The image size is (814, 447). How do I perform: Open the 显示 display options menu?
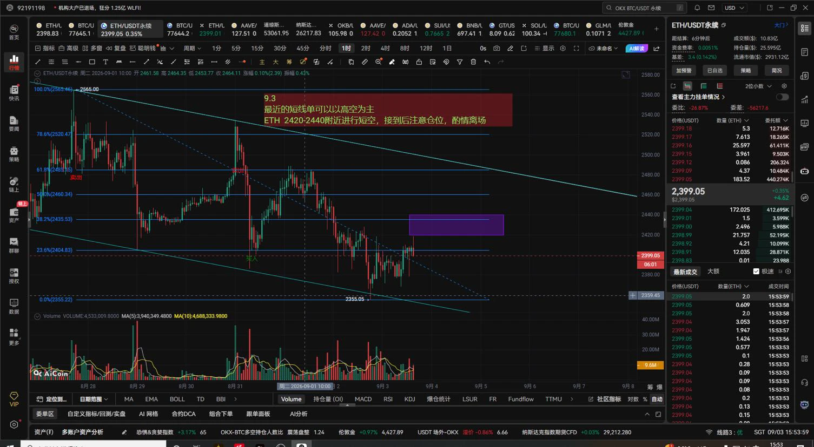(545, 49)
